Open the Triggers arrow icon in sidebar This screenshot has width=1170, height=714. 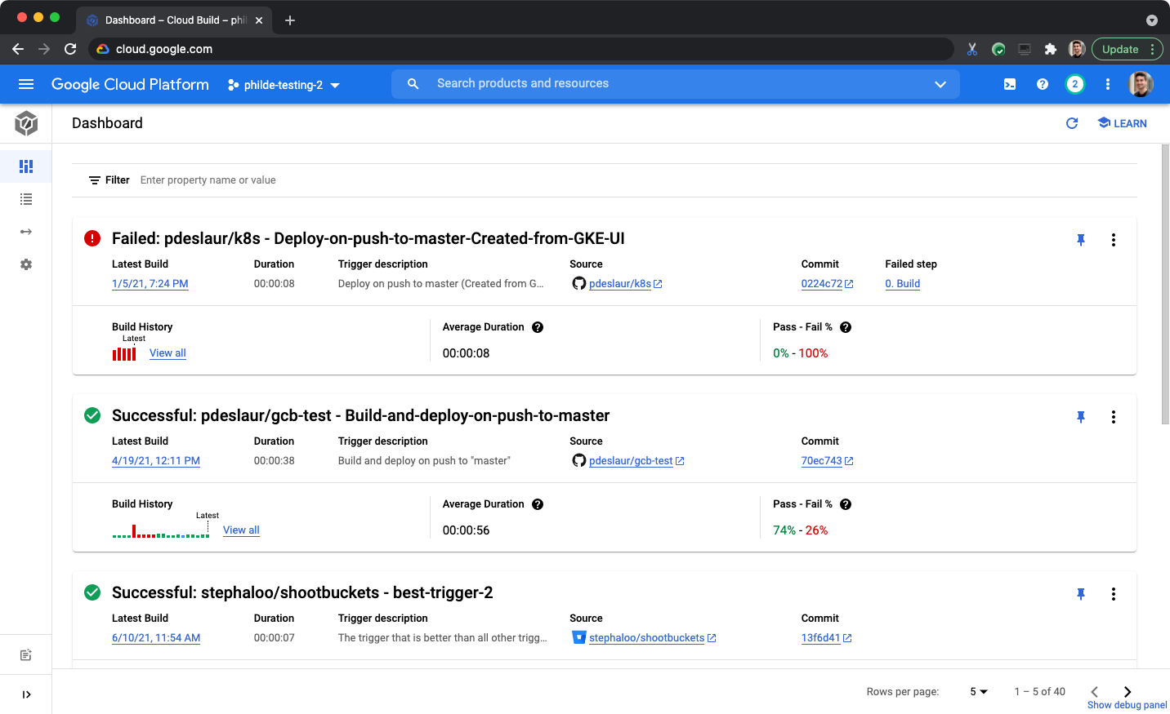26,232
